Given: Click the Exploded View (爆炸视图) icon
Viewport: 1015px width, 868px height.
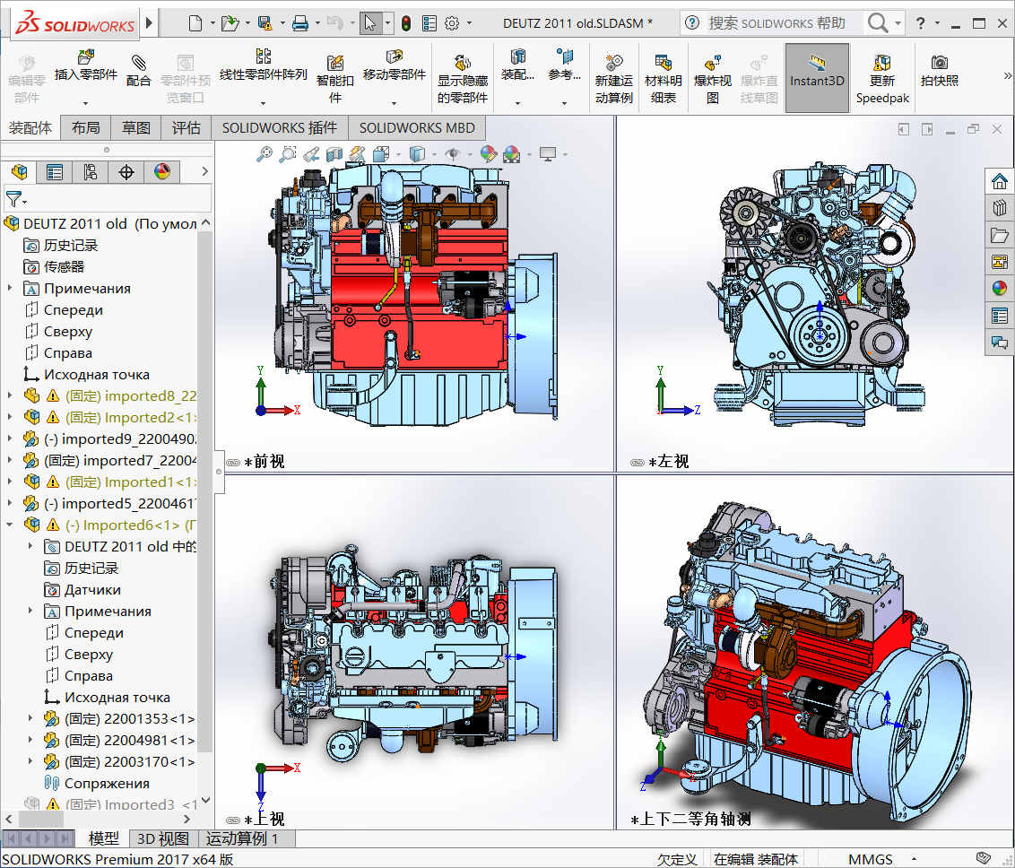Looking at the screenshot, I should point(713,63).
